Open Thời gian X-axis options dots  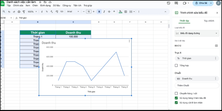pos(216,58)
